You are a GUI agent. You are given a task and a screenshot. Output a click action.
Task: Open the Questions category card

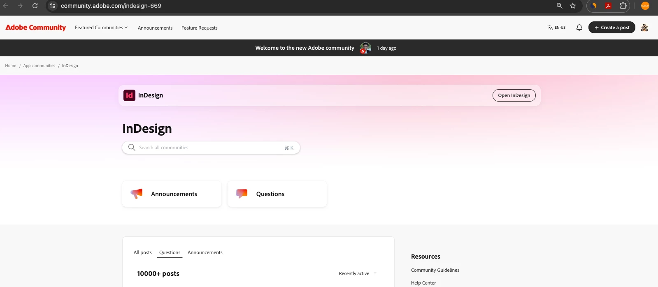pyautogui.click(x=277, y=194)
